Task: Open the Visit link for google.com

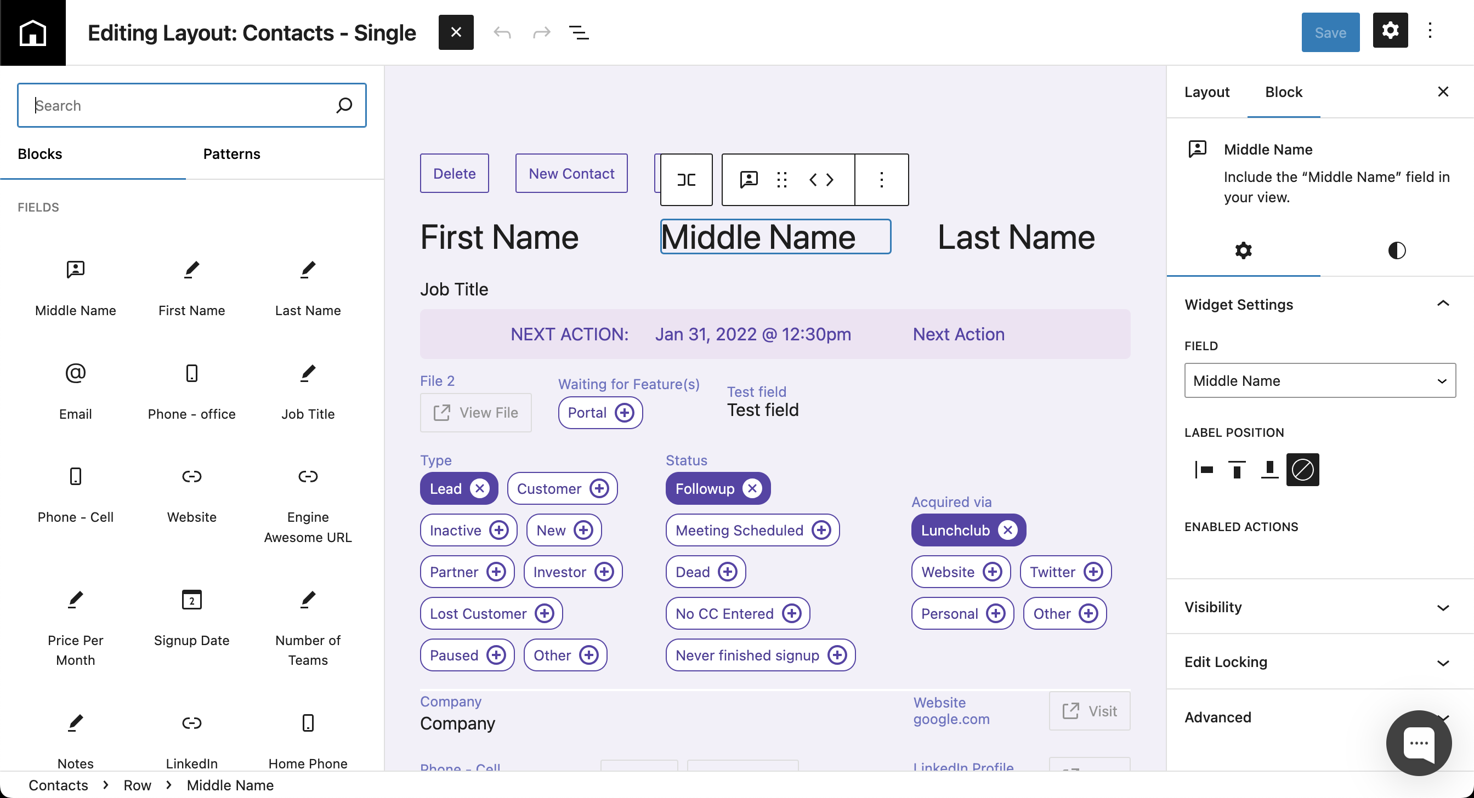Action: pos(1089,711)
